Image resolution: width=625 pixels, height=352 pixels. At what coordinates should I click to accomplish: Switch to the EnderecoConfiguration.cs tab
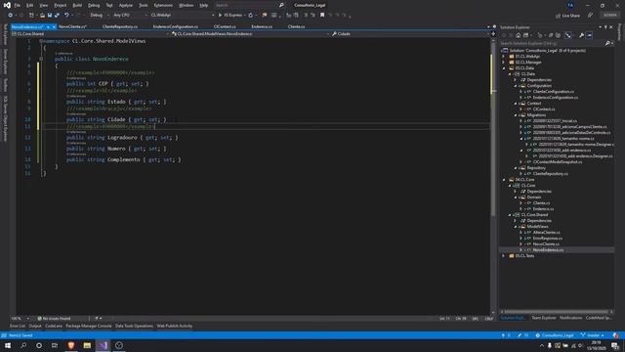click(x=176, y=26)
